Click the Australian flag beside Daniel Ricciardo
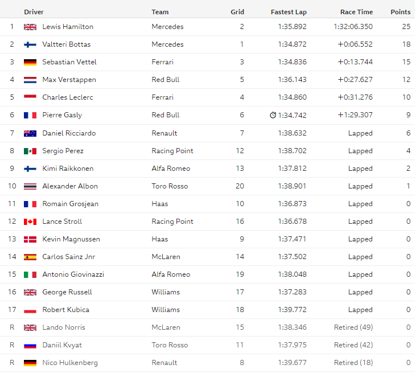The height and width of the screenshot is (373, 416). pos(30,133)
